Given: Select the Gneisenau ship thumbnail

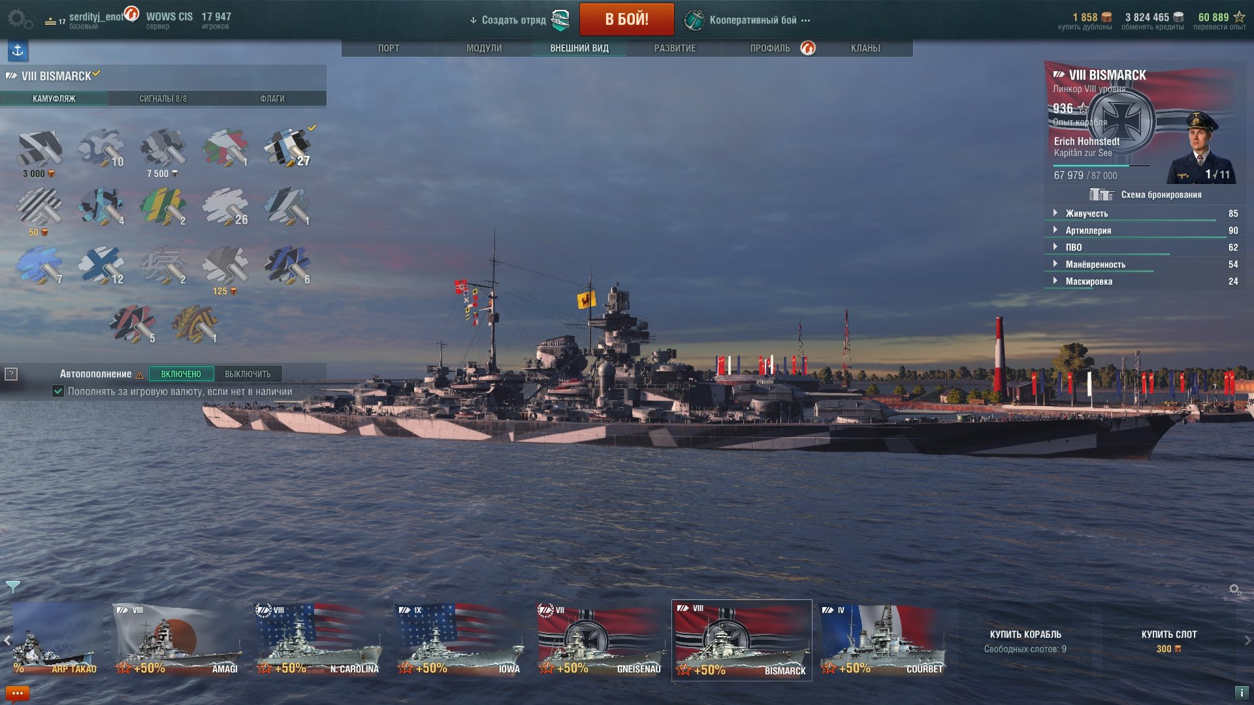Looking at the screenshot, I should (599, 640).
